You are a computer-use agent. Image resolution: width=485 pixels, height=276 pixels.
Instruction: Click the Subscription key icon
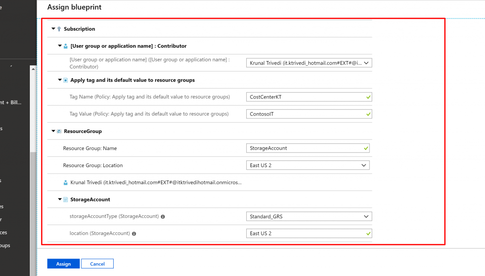click(x=59, y=29)
